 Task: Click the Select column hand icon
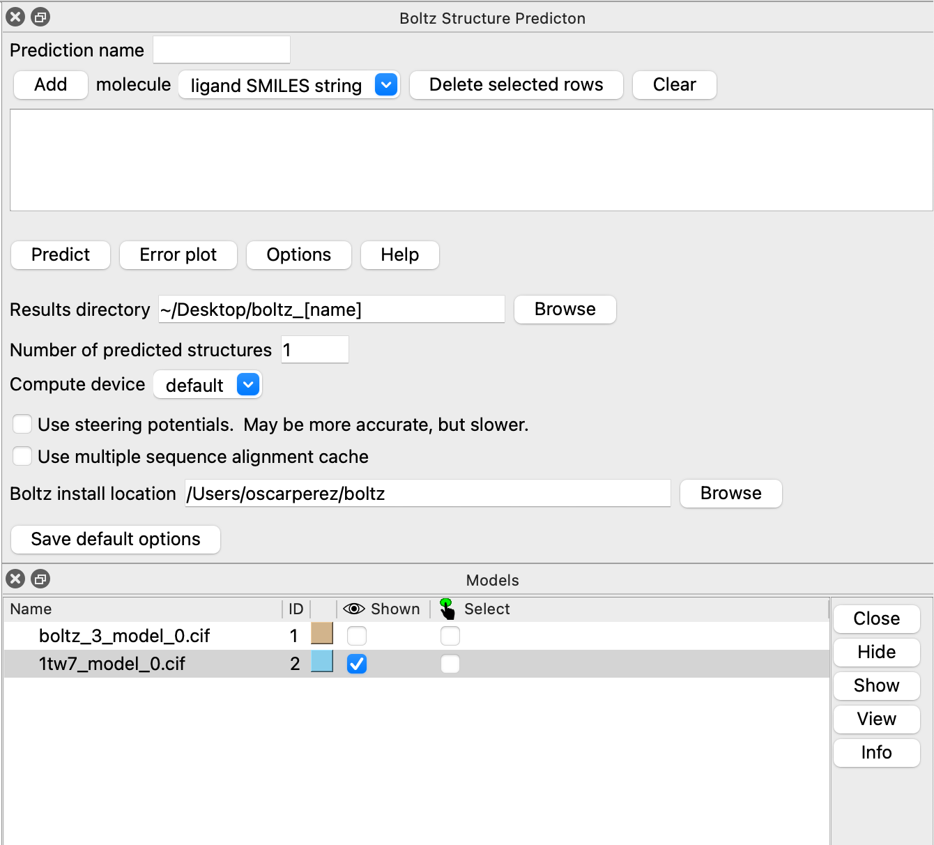click(x=447, y=609)
